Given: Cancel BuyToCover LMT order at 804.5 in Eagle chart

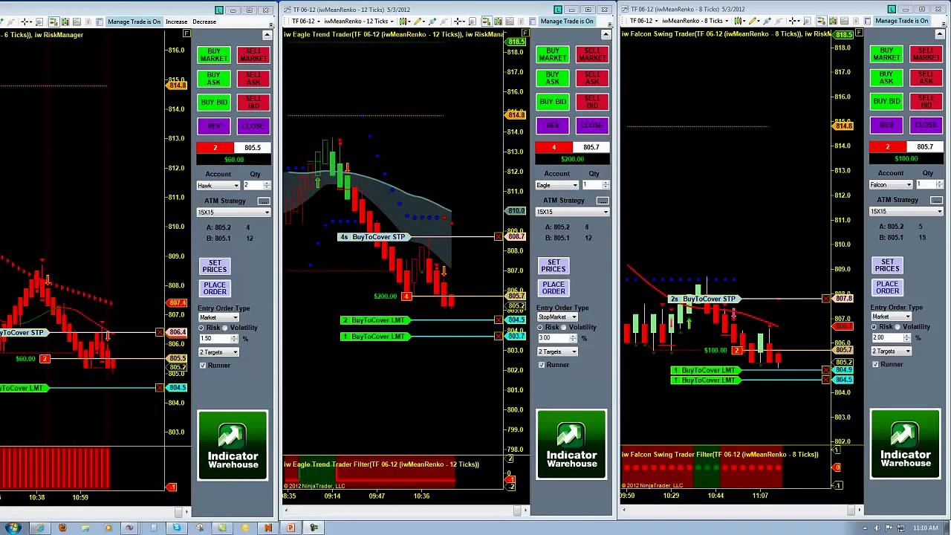Looking at the screenshot, I should coord(498,320).
